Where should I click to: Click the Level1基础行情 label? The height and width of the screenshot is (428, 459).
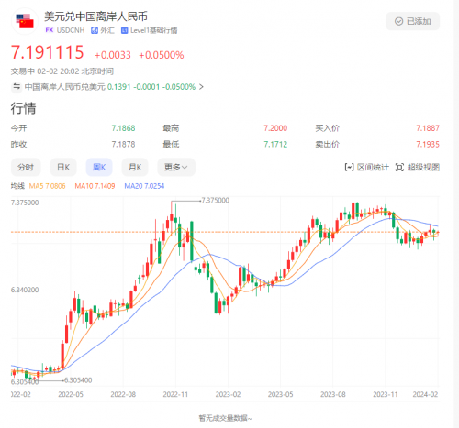point(153,30)
